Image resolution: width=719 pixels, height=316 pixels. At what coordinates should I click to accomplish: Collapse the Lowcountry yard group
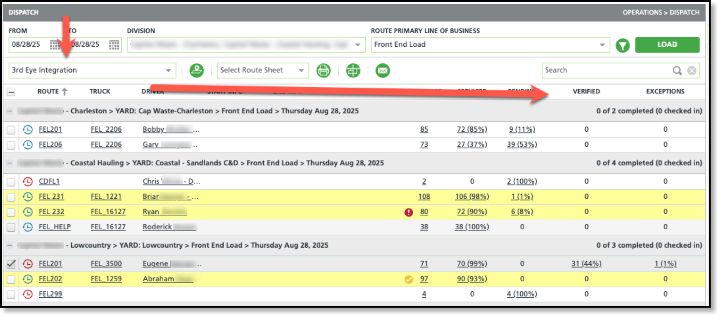(x=10, y=246)
